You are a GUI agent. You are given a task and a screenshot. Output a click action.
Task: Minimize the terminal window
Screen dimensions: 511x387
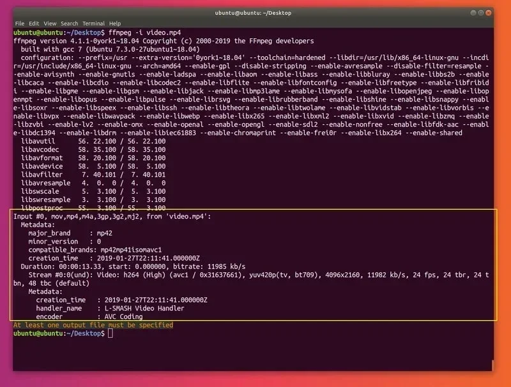[x=473, y=13]
